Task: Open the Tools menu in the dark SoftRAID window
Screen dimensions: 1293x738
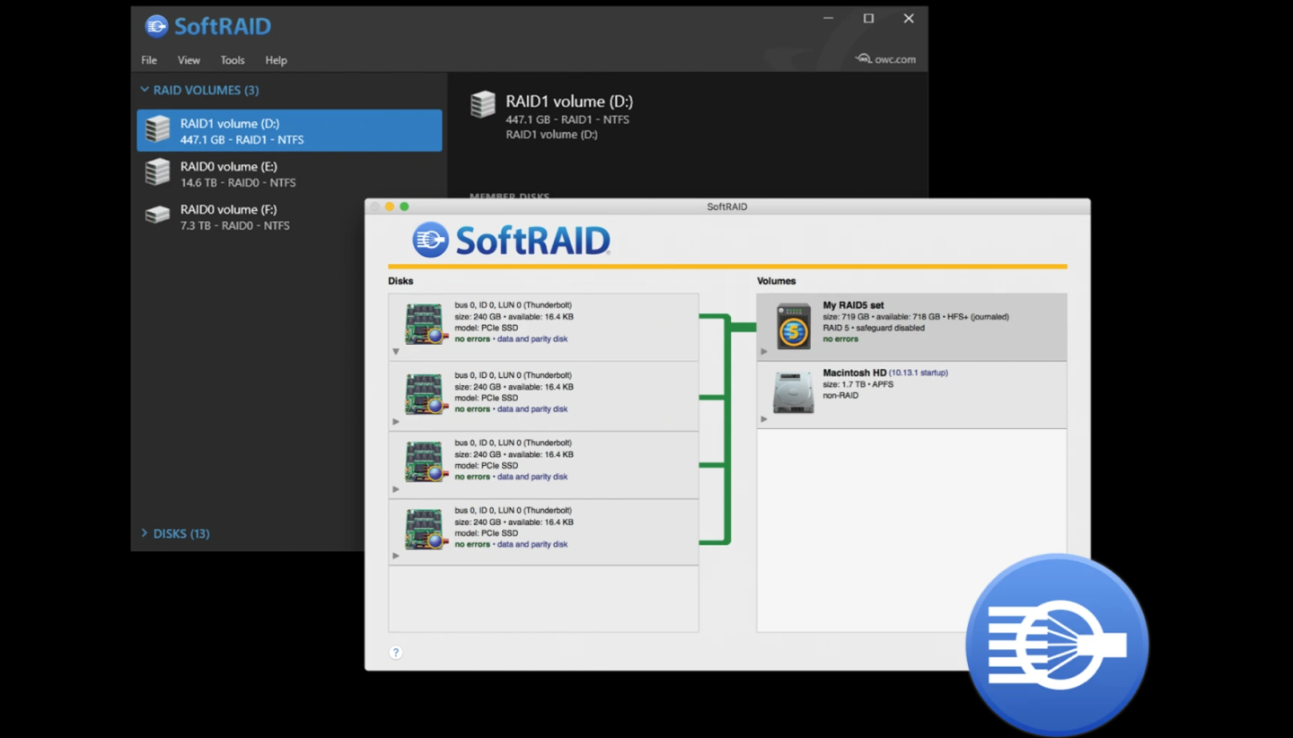Action: click(x=233, y=60)
